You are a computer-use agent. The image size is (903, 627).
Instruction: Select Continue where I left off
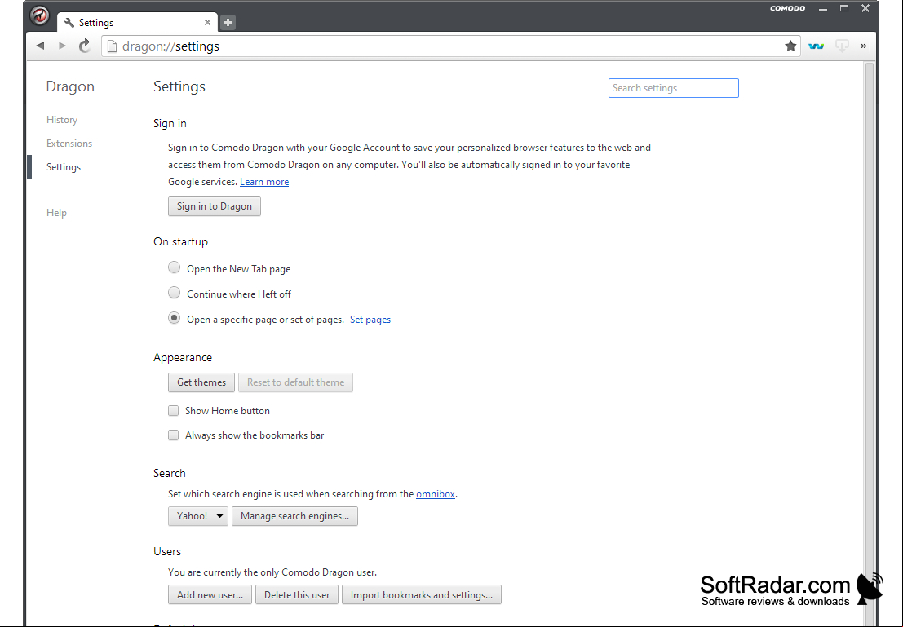tap(174, 293)
